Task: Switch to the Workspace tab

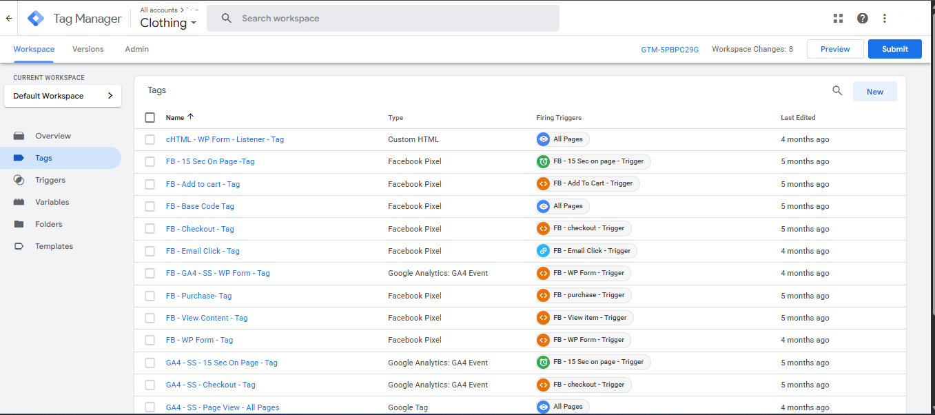Action: coord(34,49)
